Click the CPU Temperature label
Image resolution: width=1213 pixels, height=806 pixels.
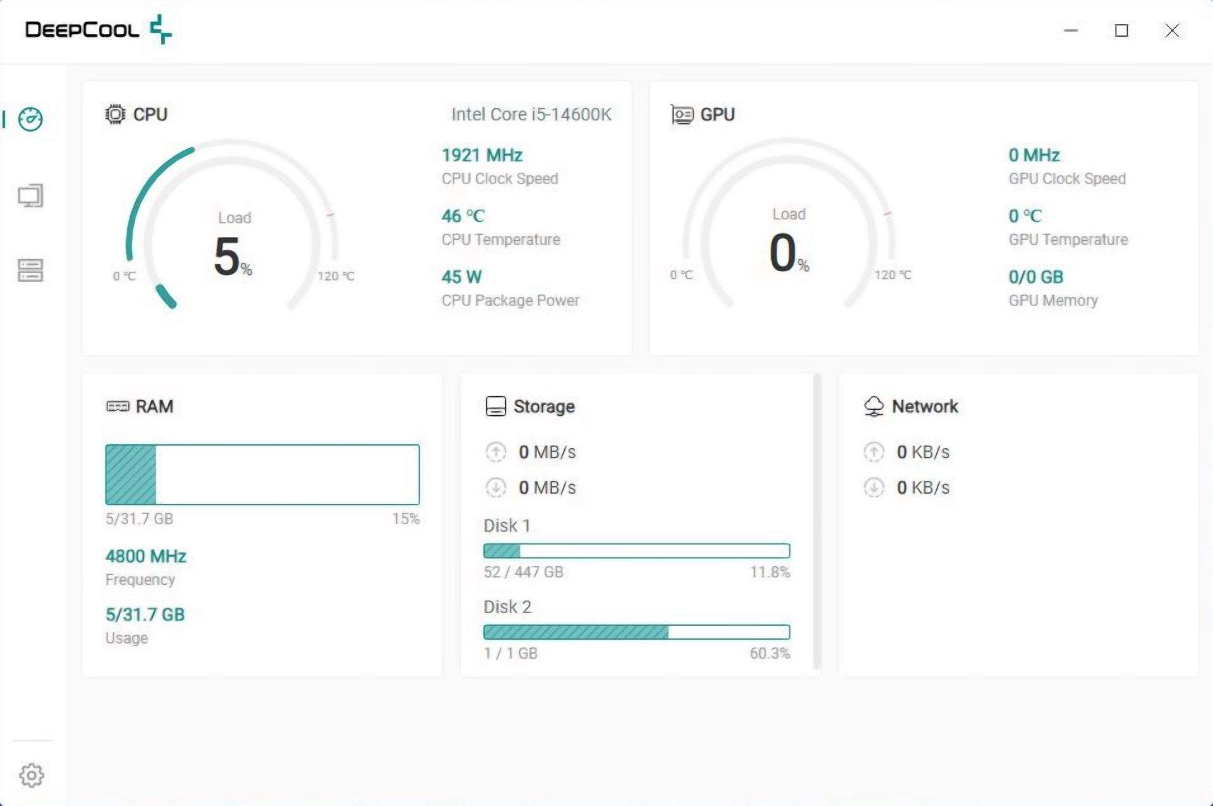[501, 240]
